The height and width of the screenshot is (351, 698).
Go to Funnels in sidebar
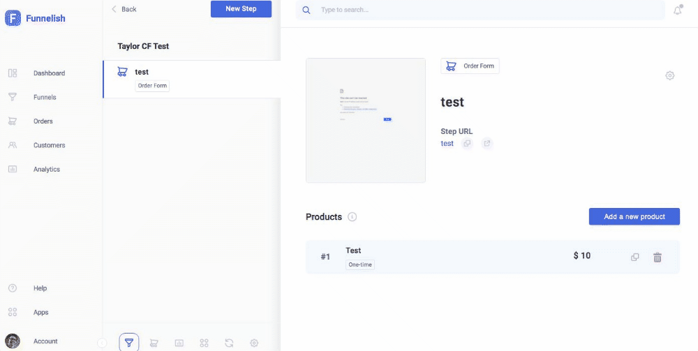(45, 97)
